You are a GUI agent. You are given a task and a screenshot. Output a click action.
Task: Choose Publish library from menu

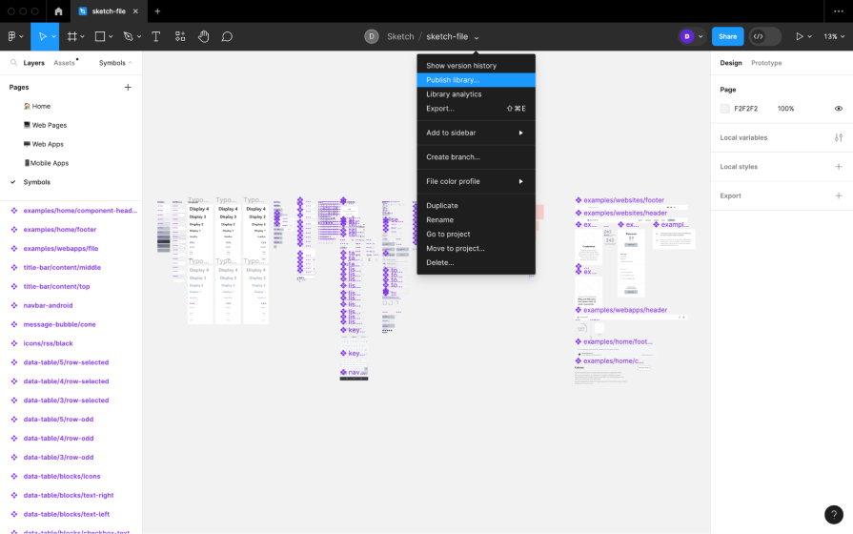(x=453, y=80)
